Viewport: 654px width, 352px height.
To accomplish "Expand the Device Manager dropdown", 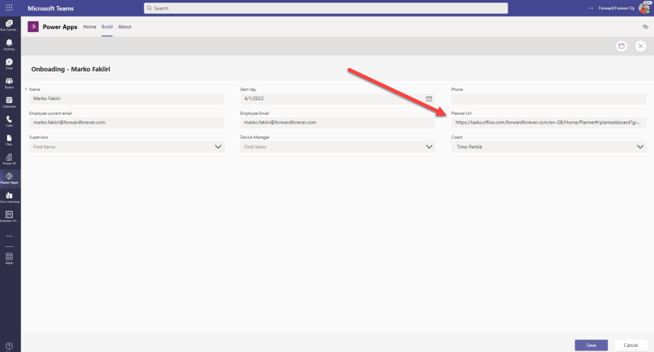I will coord(429,147).
